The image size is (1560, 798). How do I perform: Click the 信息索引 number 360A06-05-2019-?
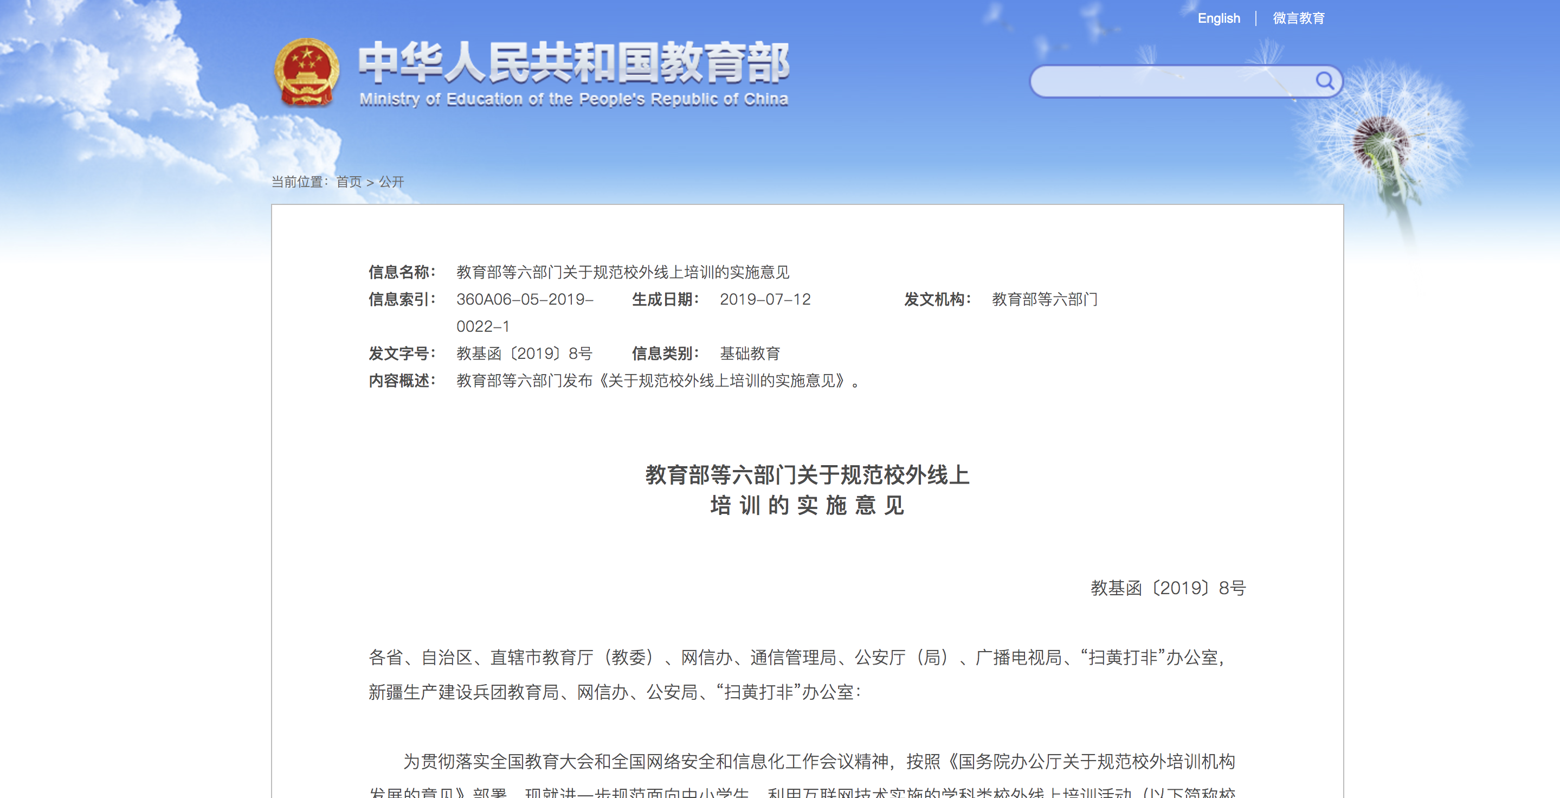tap(525, 299)
